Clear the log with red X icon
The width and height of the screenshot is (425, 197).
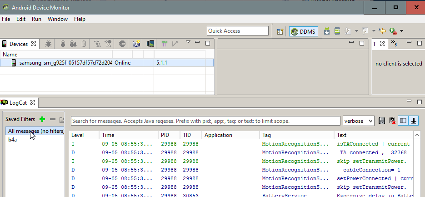pyautogui.click(x=392, y=121)
